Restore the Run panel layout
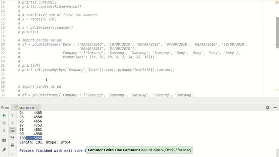The width and height of the screenshot is (279, 157). [x=4, y=140]
